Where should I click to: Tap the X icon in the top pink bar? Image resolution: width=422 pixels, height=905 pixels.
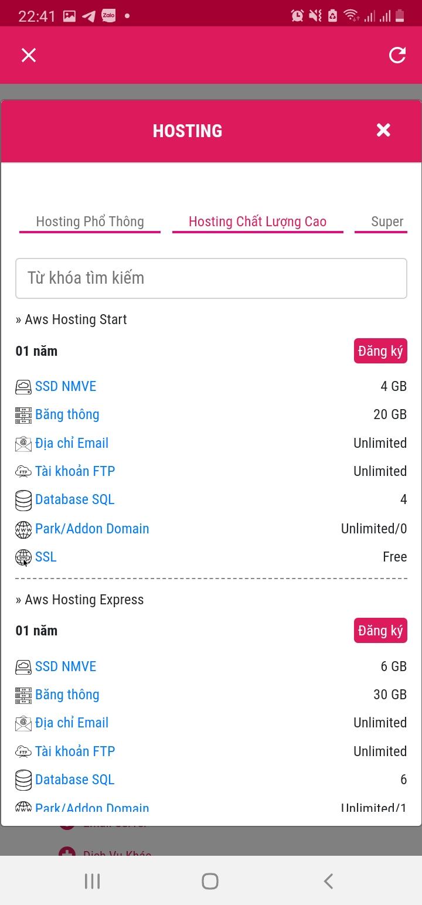point(29,55)
